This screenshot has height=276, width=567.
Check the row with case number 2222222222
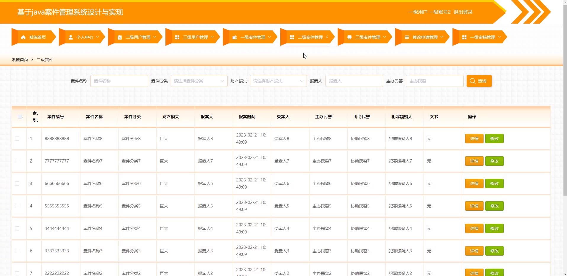(17, 273)
